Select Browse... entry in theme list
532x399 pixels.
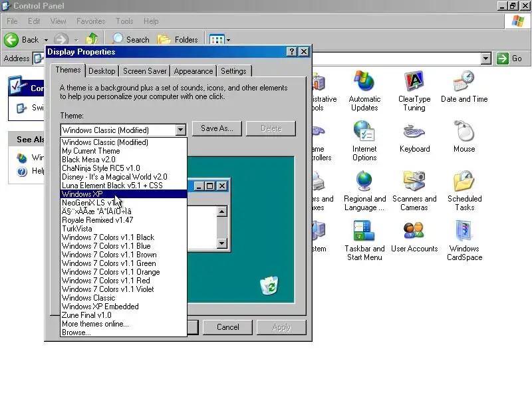(124, 332)
